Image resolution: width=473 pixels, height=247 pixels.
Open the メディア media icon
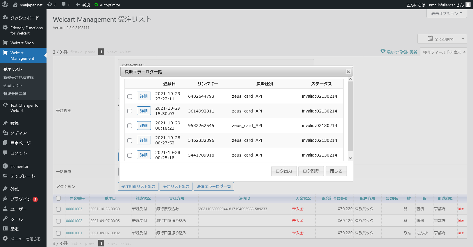click(5, 133)
